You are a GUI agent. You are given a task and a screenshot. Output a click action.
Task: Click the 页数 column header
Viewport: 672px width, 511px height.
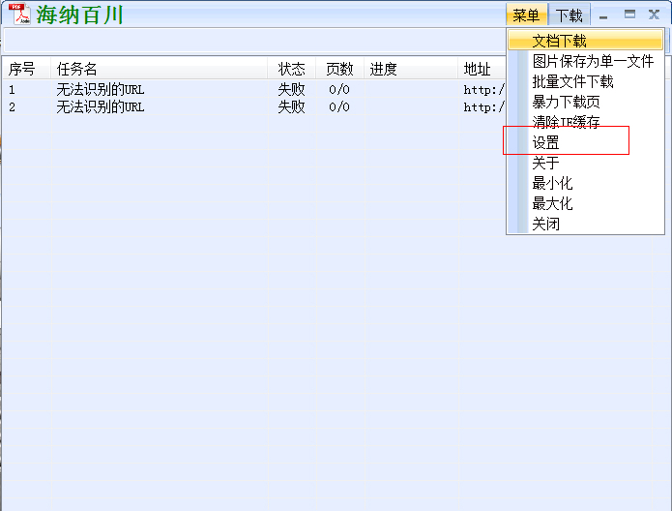(x=338, y=69)
